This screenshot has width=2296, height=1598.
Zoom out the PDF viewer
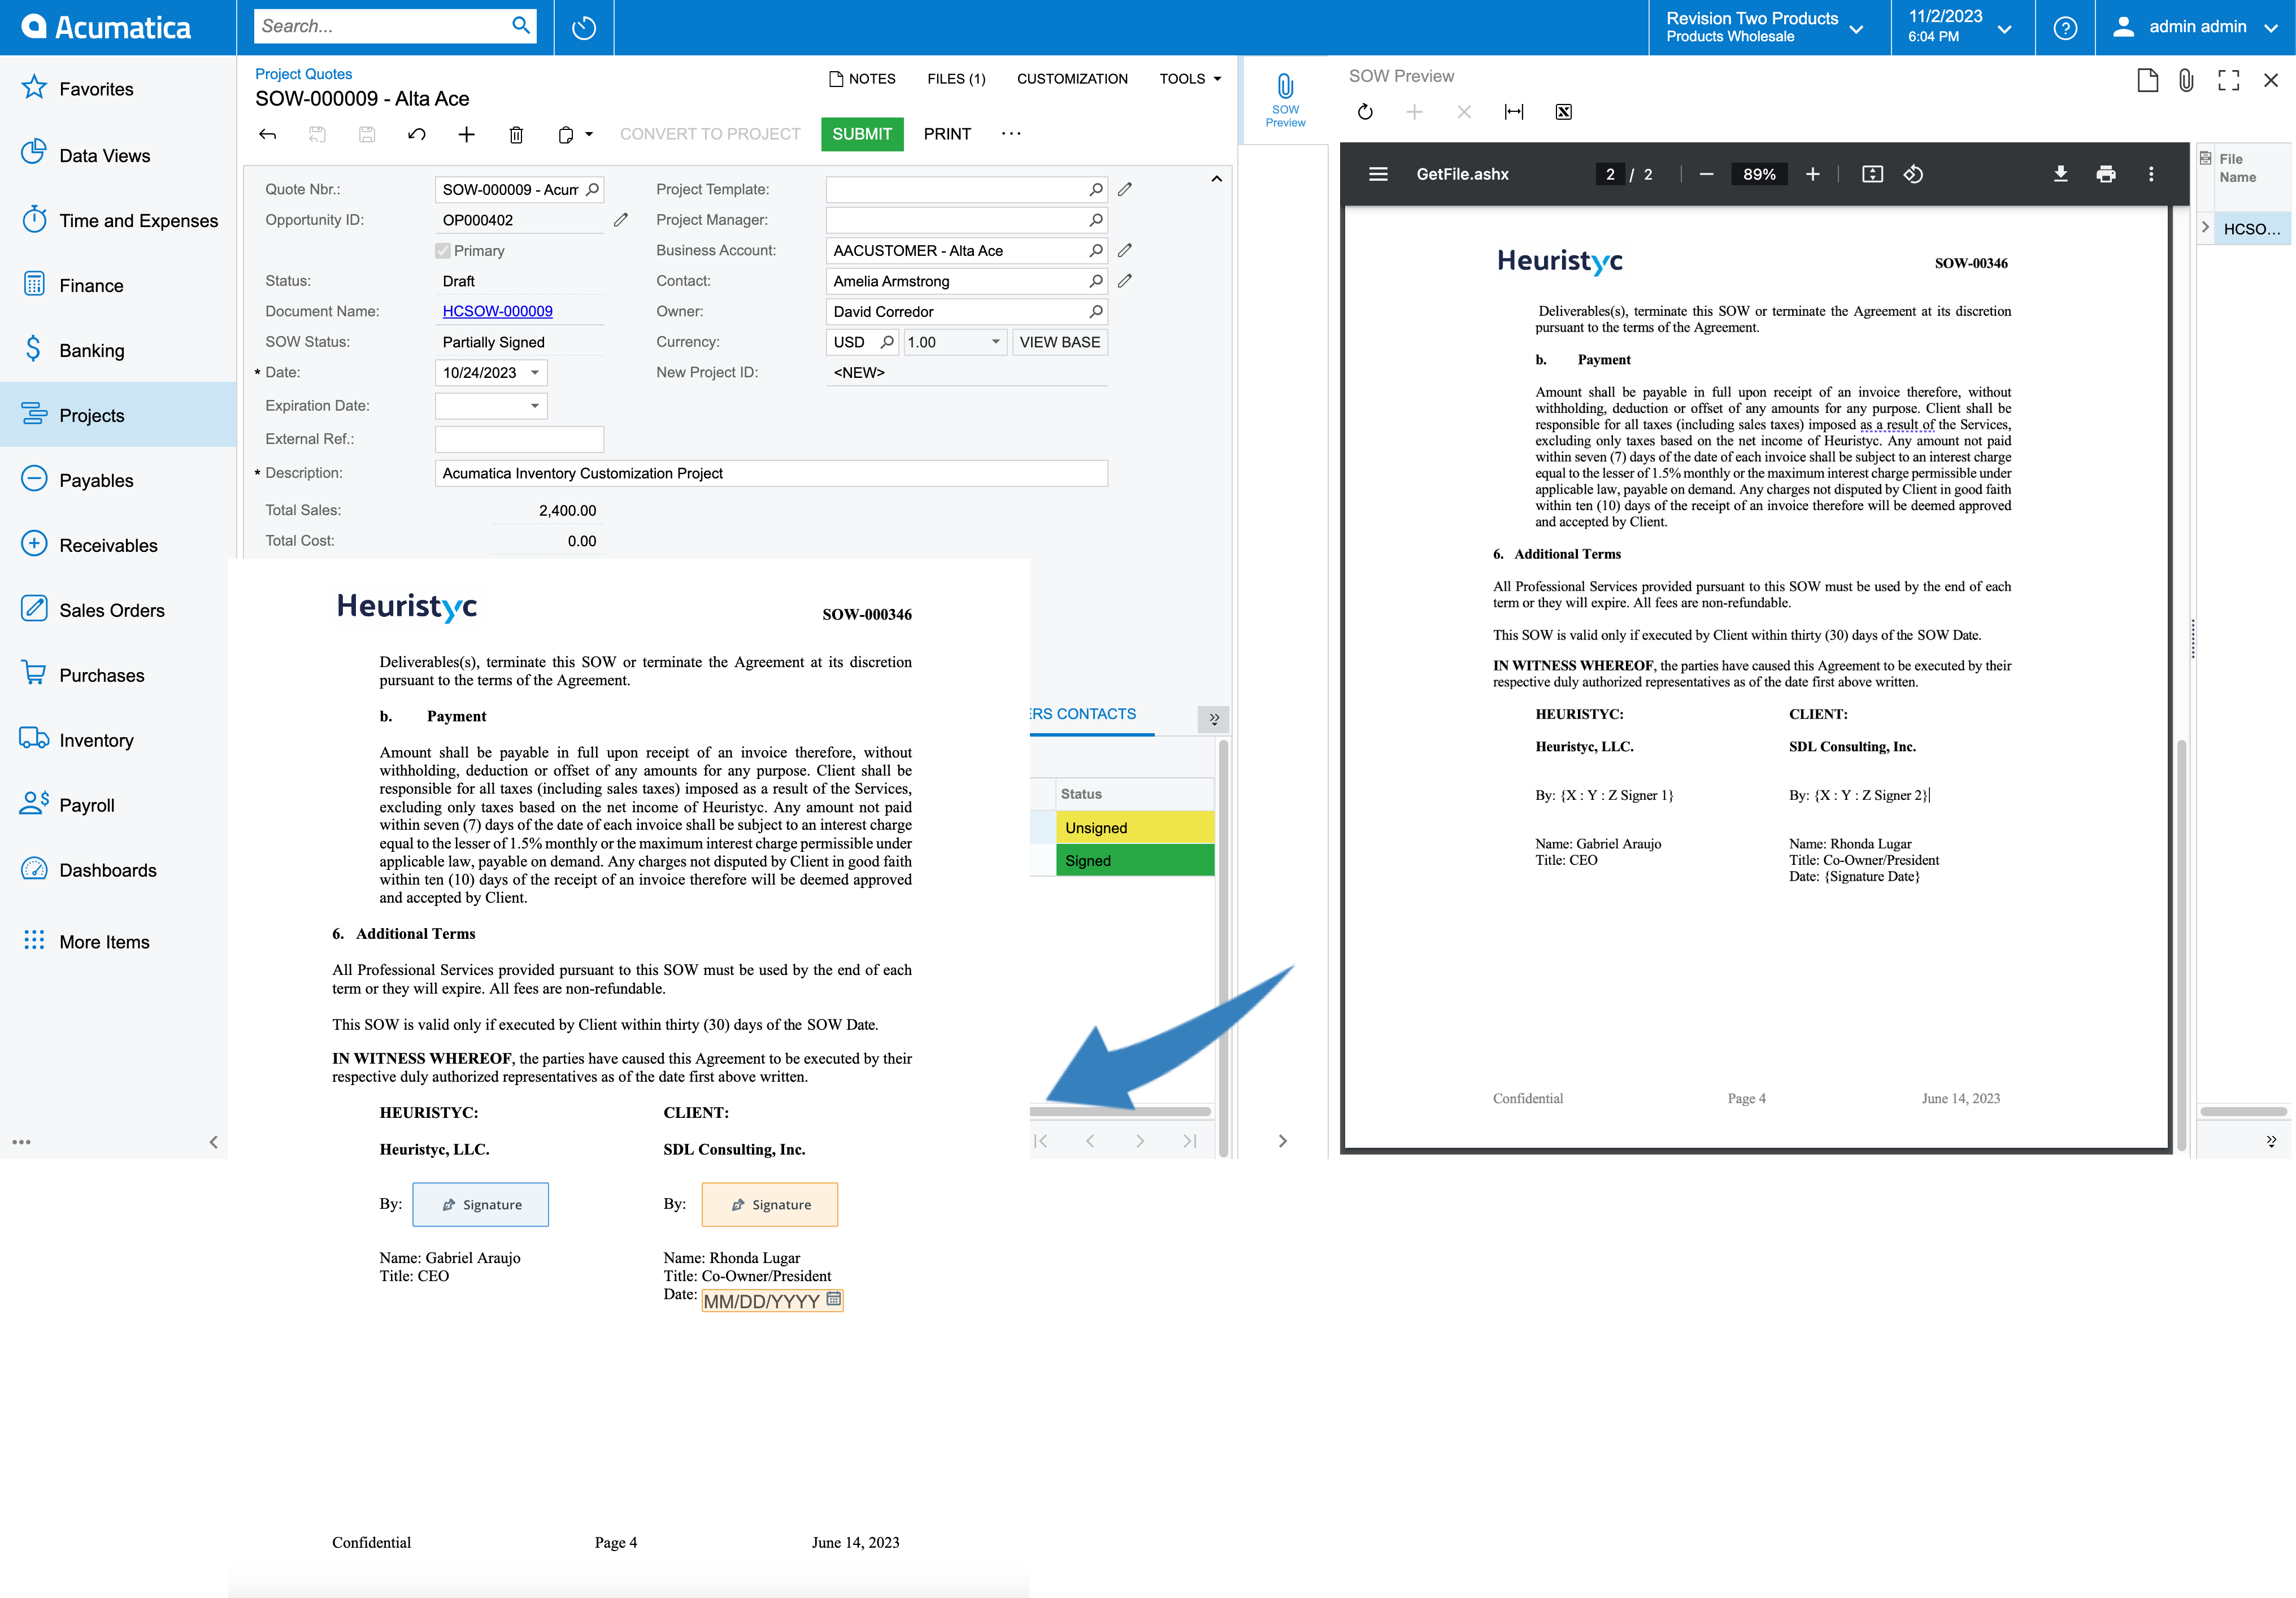click(1706, 174)
